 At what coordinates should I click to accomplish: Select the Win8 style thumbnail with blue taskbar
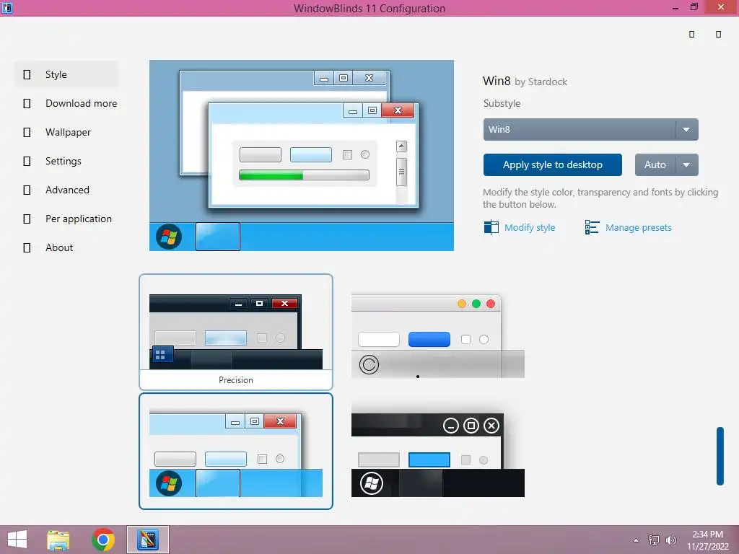(236, 452)
